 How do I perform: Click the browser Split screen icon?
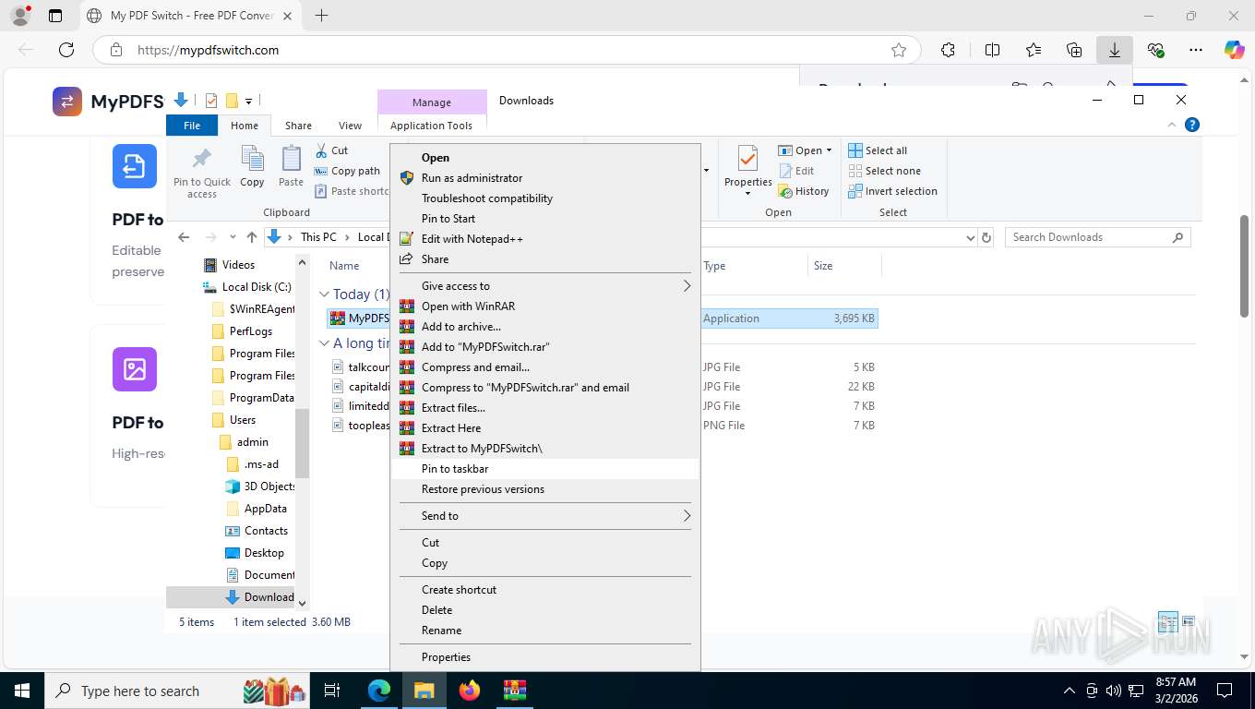pyautogui.click(x=992, y=50)
